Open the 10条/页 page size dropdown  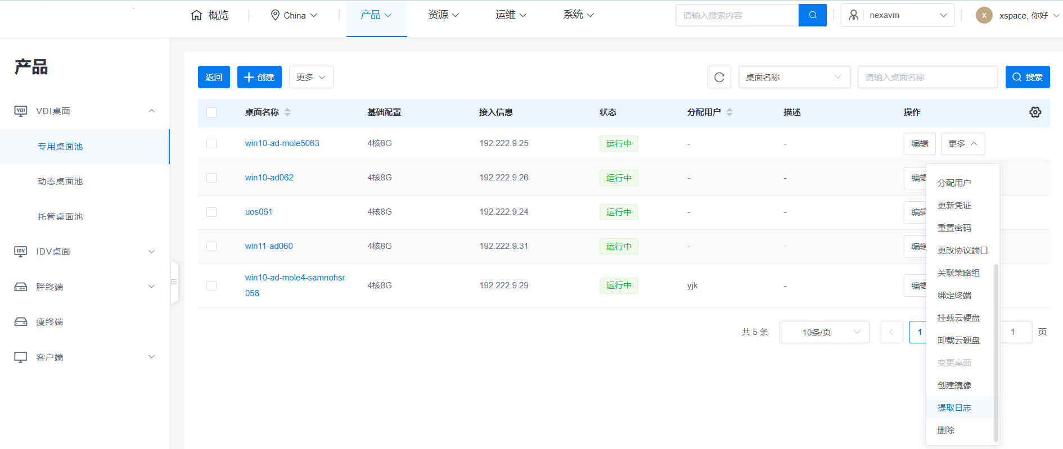coord(824,332)
